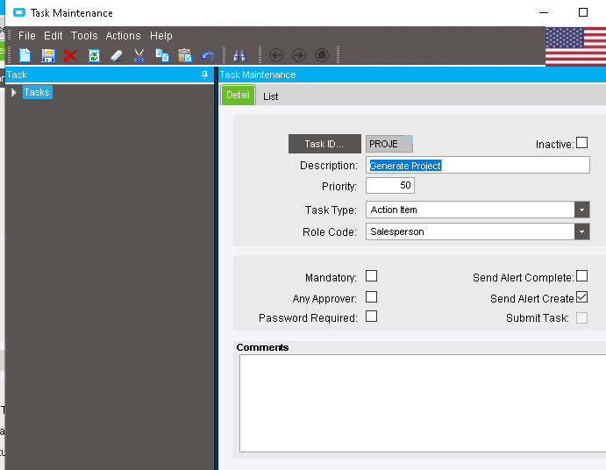Go back with the left arrow icon

point(276,55)
